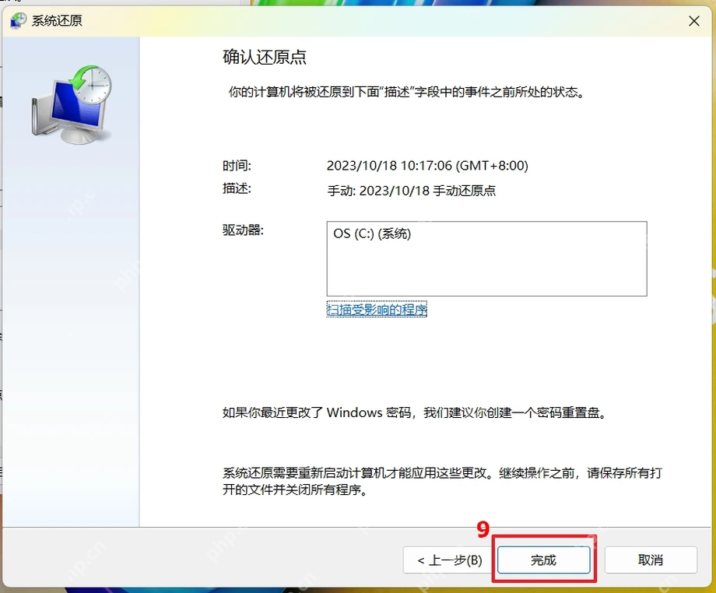Select the OS (C:) (系统) drive entry
Viewport: 716px width, 593px height.
click(x=372, y=233)
